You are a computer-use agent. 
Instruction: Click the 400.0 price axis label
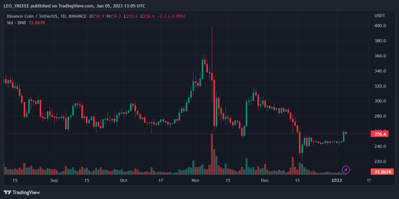(x=380, y=26)
